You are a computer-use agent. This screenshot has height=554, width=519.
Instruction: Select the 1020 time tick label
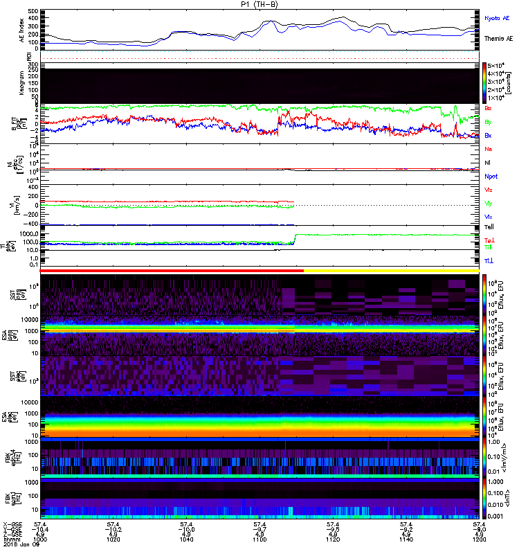point(113,539)
